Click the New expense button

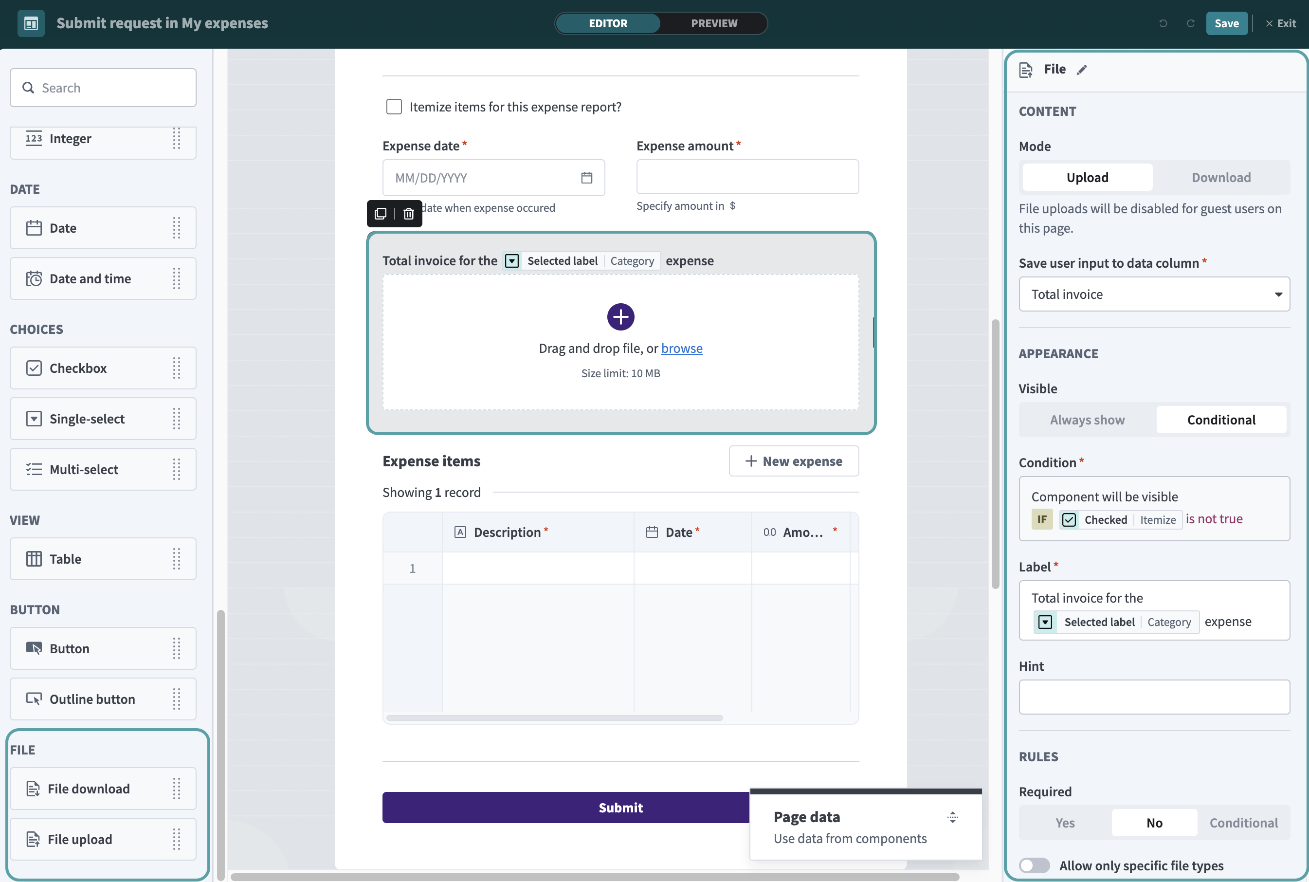point(793,460)
